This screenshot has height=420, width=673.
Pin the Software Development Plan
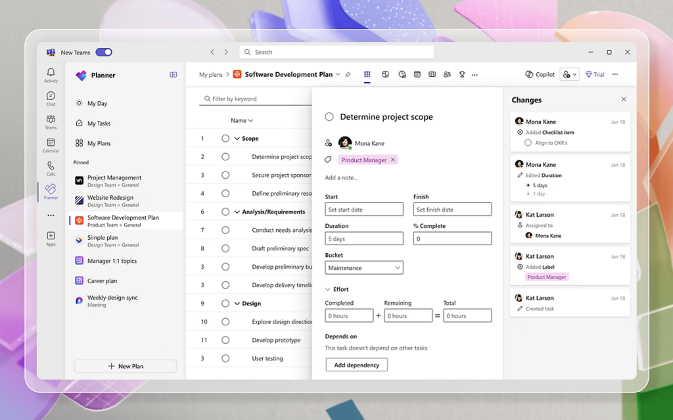[x=348, y=75]
